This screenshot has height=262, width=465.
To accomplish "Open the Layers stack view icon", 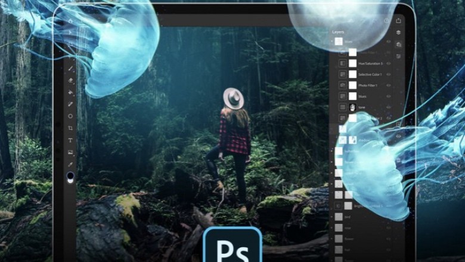I will point(398,33).
